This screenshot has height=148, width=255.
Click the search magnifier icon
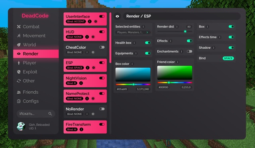(x=50, y=114)
